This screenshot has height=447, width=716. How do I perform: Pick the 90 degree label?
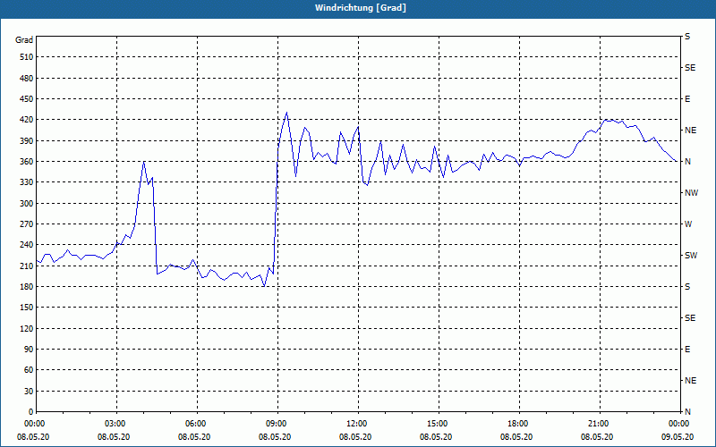pos(29,350)
